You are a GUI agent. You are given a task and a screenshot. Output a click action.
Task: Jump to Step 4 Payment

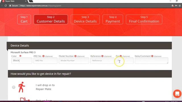tap(113, 20)
